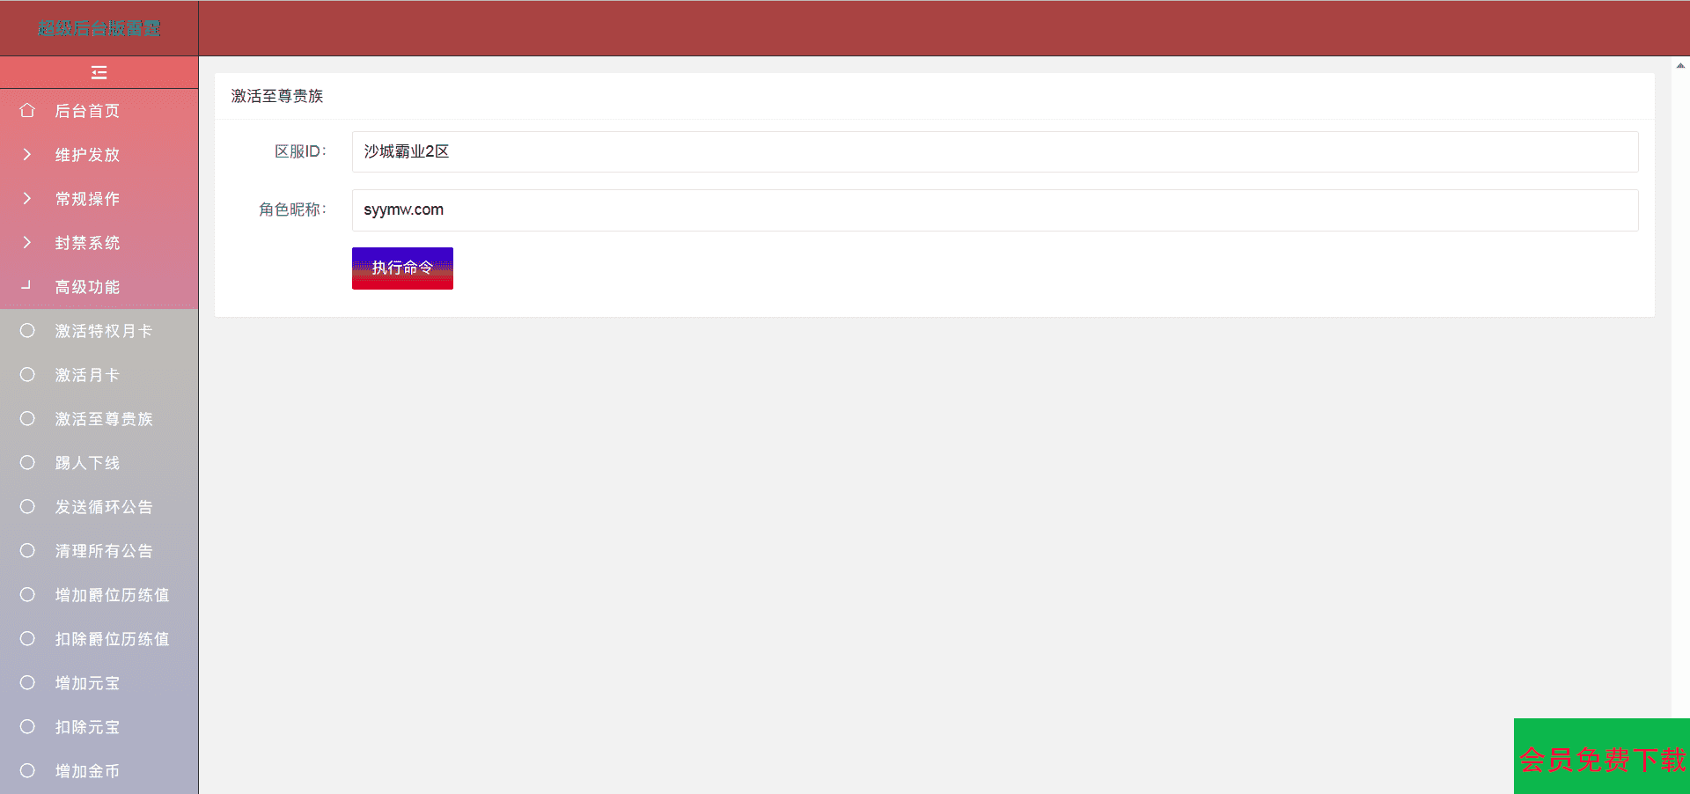Image resolution: width=1690 pixels, height=794 pixels.
Task: Click the home icon beside 后台首页
Action: pyautogui.click(x=27, y=110)
